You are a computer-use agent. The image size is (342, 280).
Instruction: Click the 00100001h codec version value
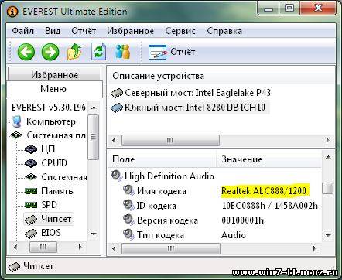click(243, 220)
